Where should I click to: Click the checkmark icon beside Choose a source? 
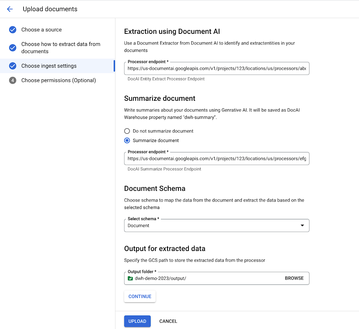click(12, 30)
